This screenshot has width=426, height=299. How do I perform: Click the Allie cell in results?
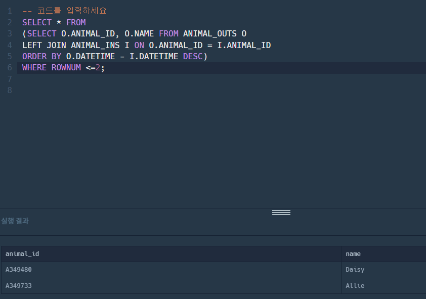(384, 286)
